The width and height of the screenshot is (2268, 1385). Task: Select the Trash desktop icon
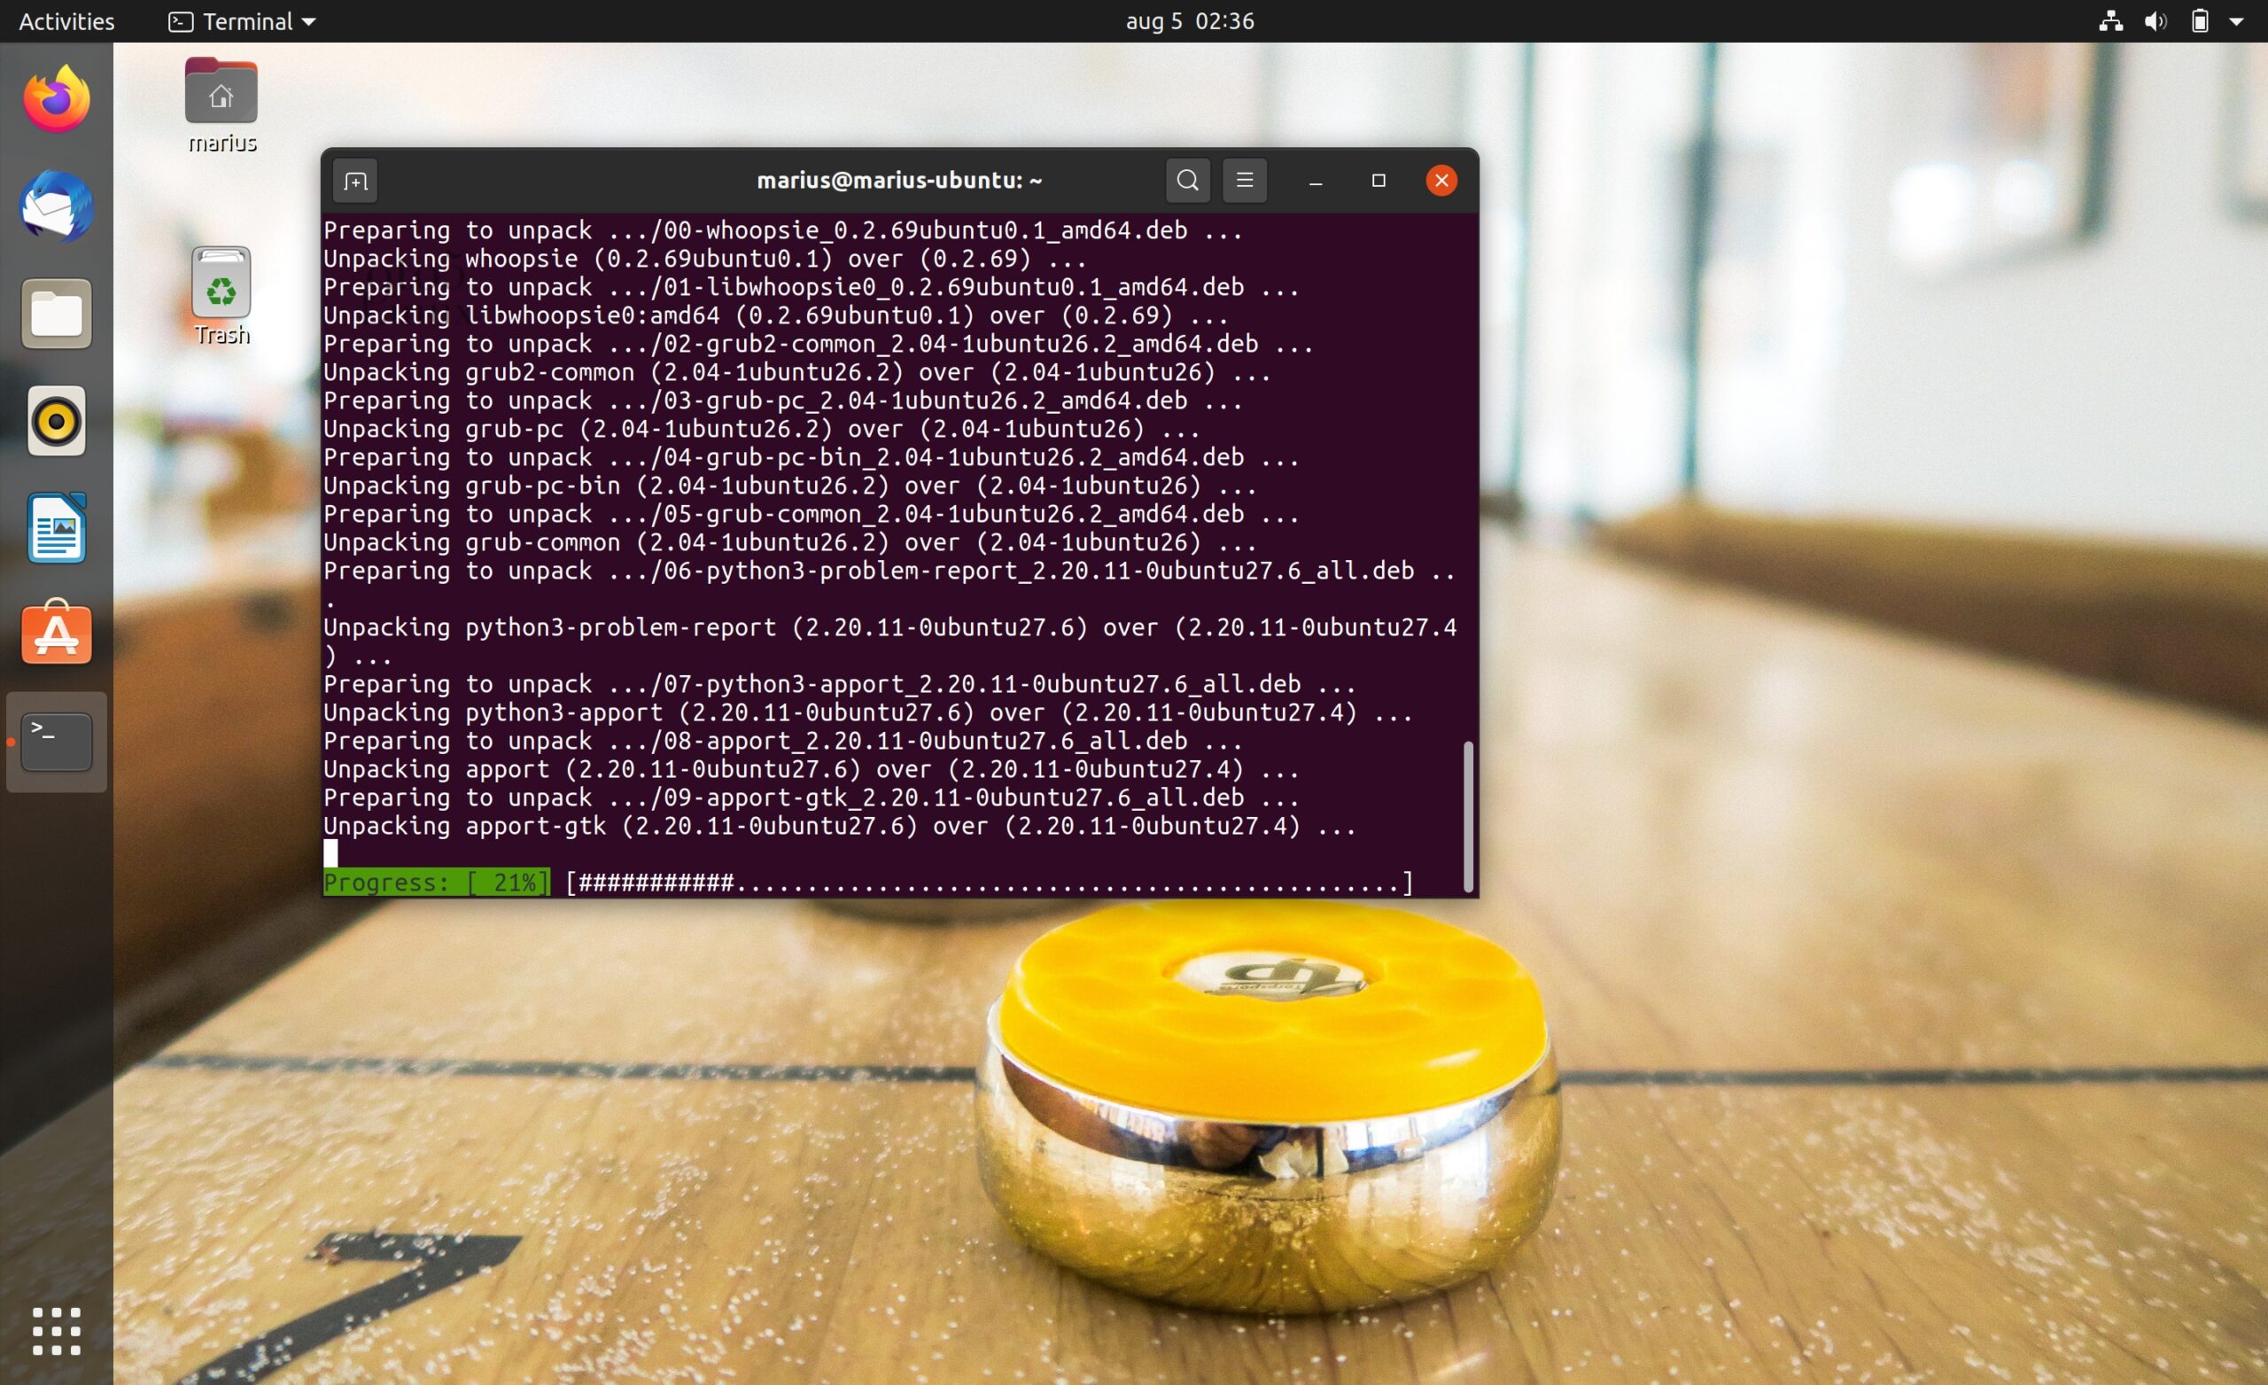point(221,284)
